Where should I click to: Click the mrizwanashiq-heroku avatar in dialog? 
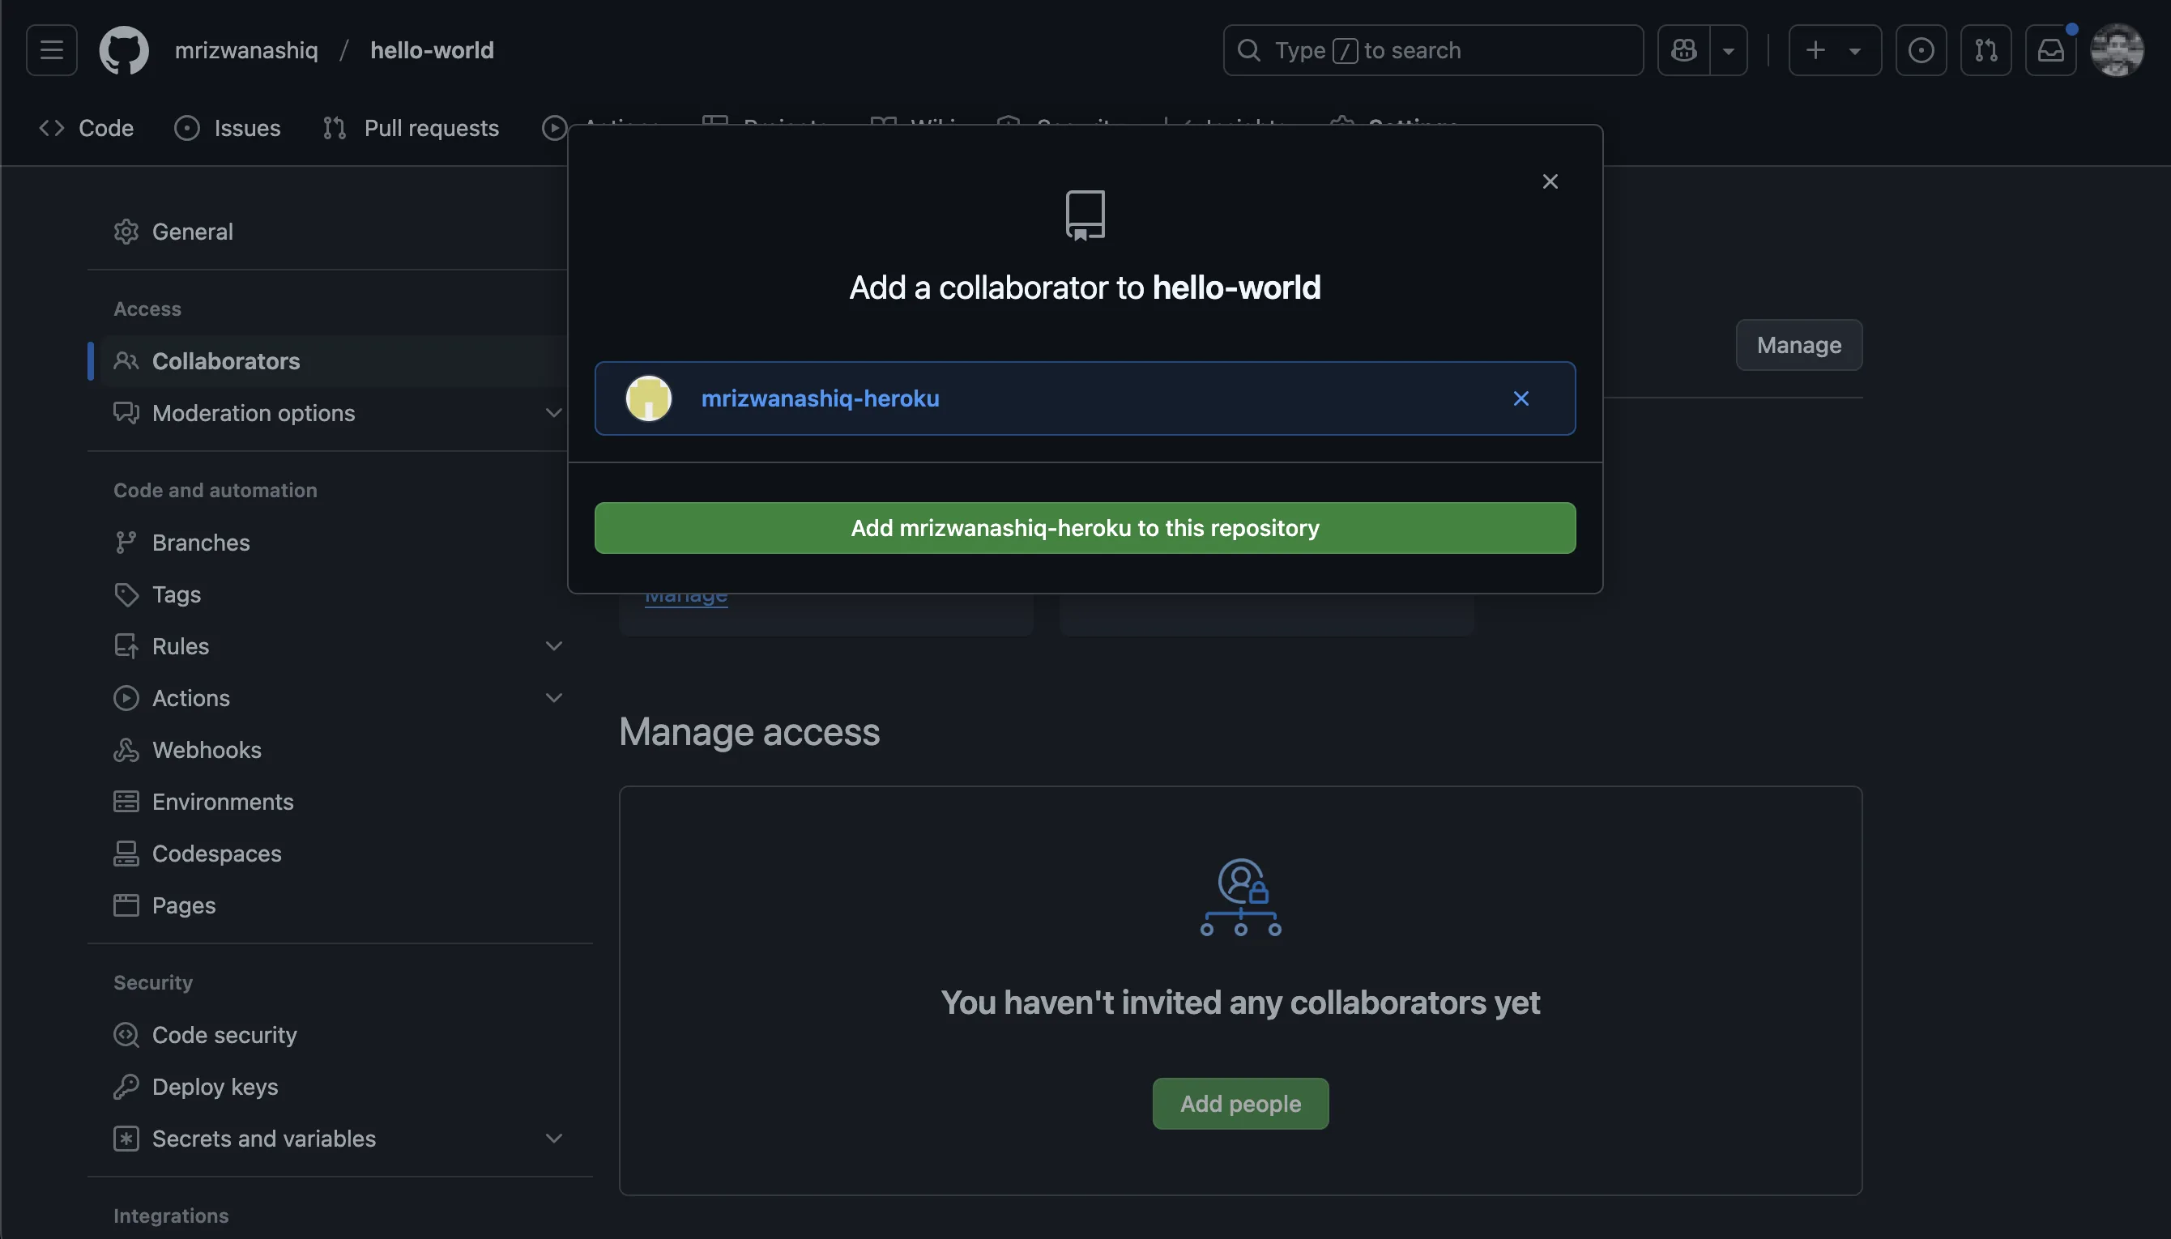649,398
